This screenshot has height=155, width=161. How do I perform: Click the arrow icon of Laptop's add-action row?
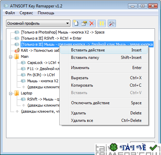point(24,105)
